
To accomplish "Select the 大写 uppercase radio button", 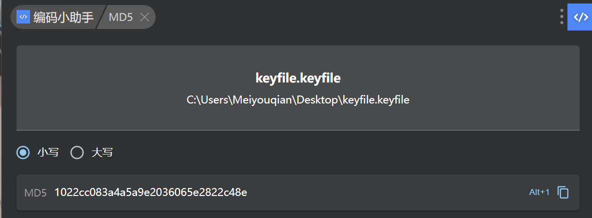I will 77,152.
